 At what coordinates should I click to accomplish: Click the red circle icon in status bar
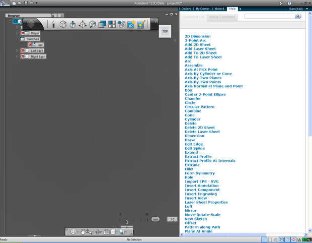(293, 239)
